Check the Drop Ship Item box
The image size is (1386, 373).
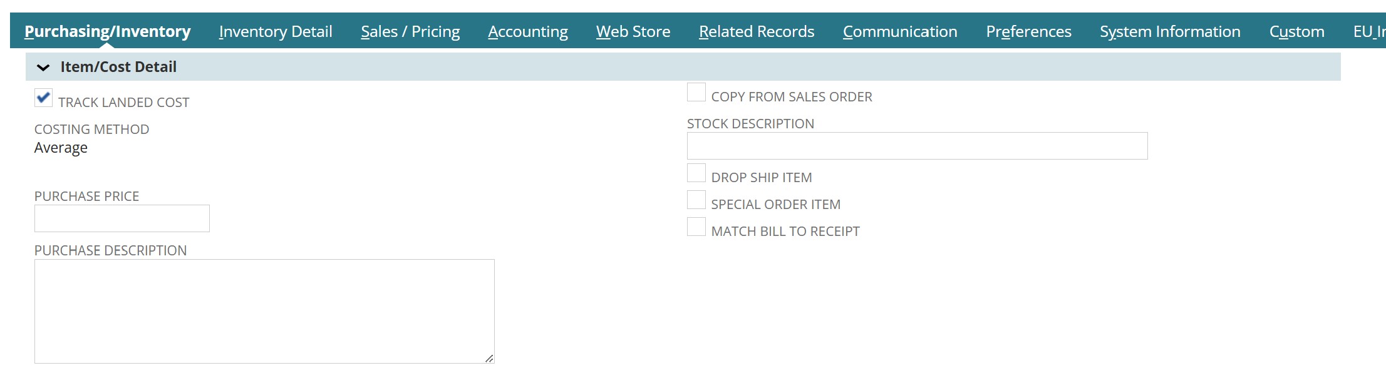696,173
